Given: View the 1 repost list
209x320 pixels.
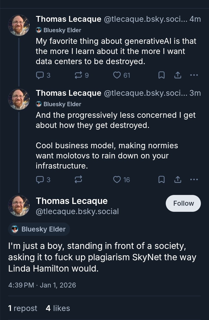Looking at the screenshot, I should click(x=23, y=308).
